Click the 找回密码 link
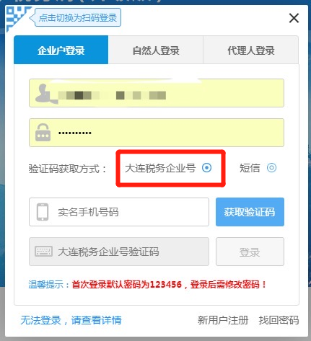Image resolution: width=311 pixels, height=341 pixels. (279, 320)
